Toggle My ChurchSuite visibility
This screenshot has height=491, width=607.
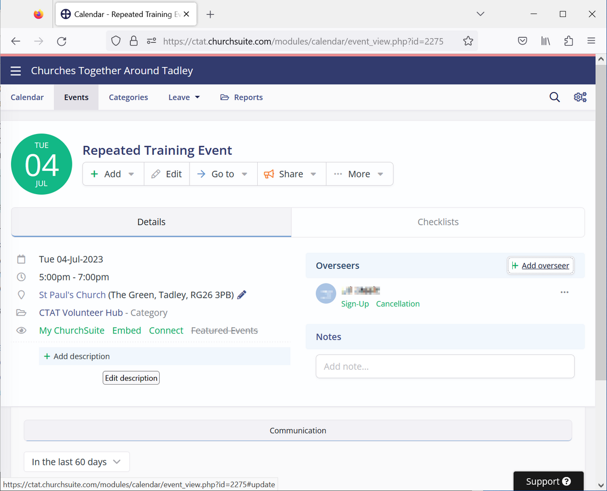tap(72, 330)
